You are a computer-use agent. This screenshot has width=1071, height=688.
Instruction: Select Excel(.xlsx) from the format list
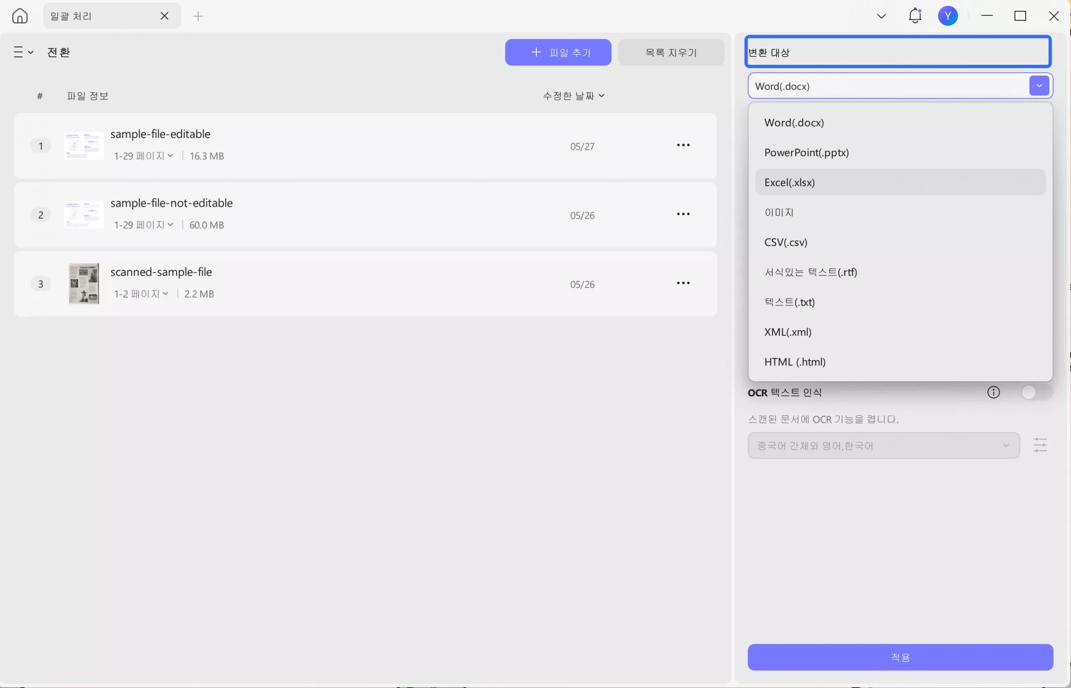pos(789,182)
